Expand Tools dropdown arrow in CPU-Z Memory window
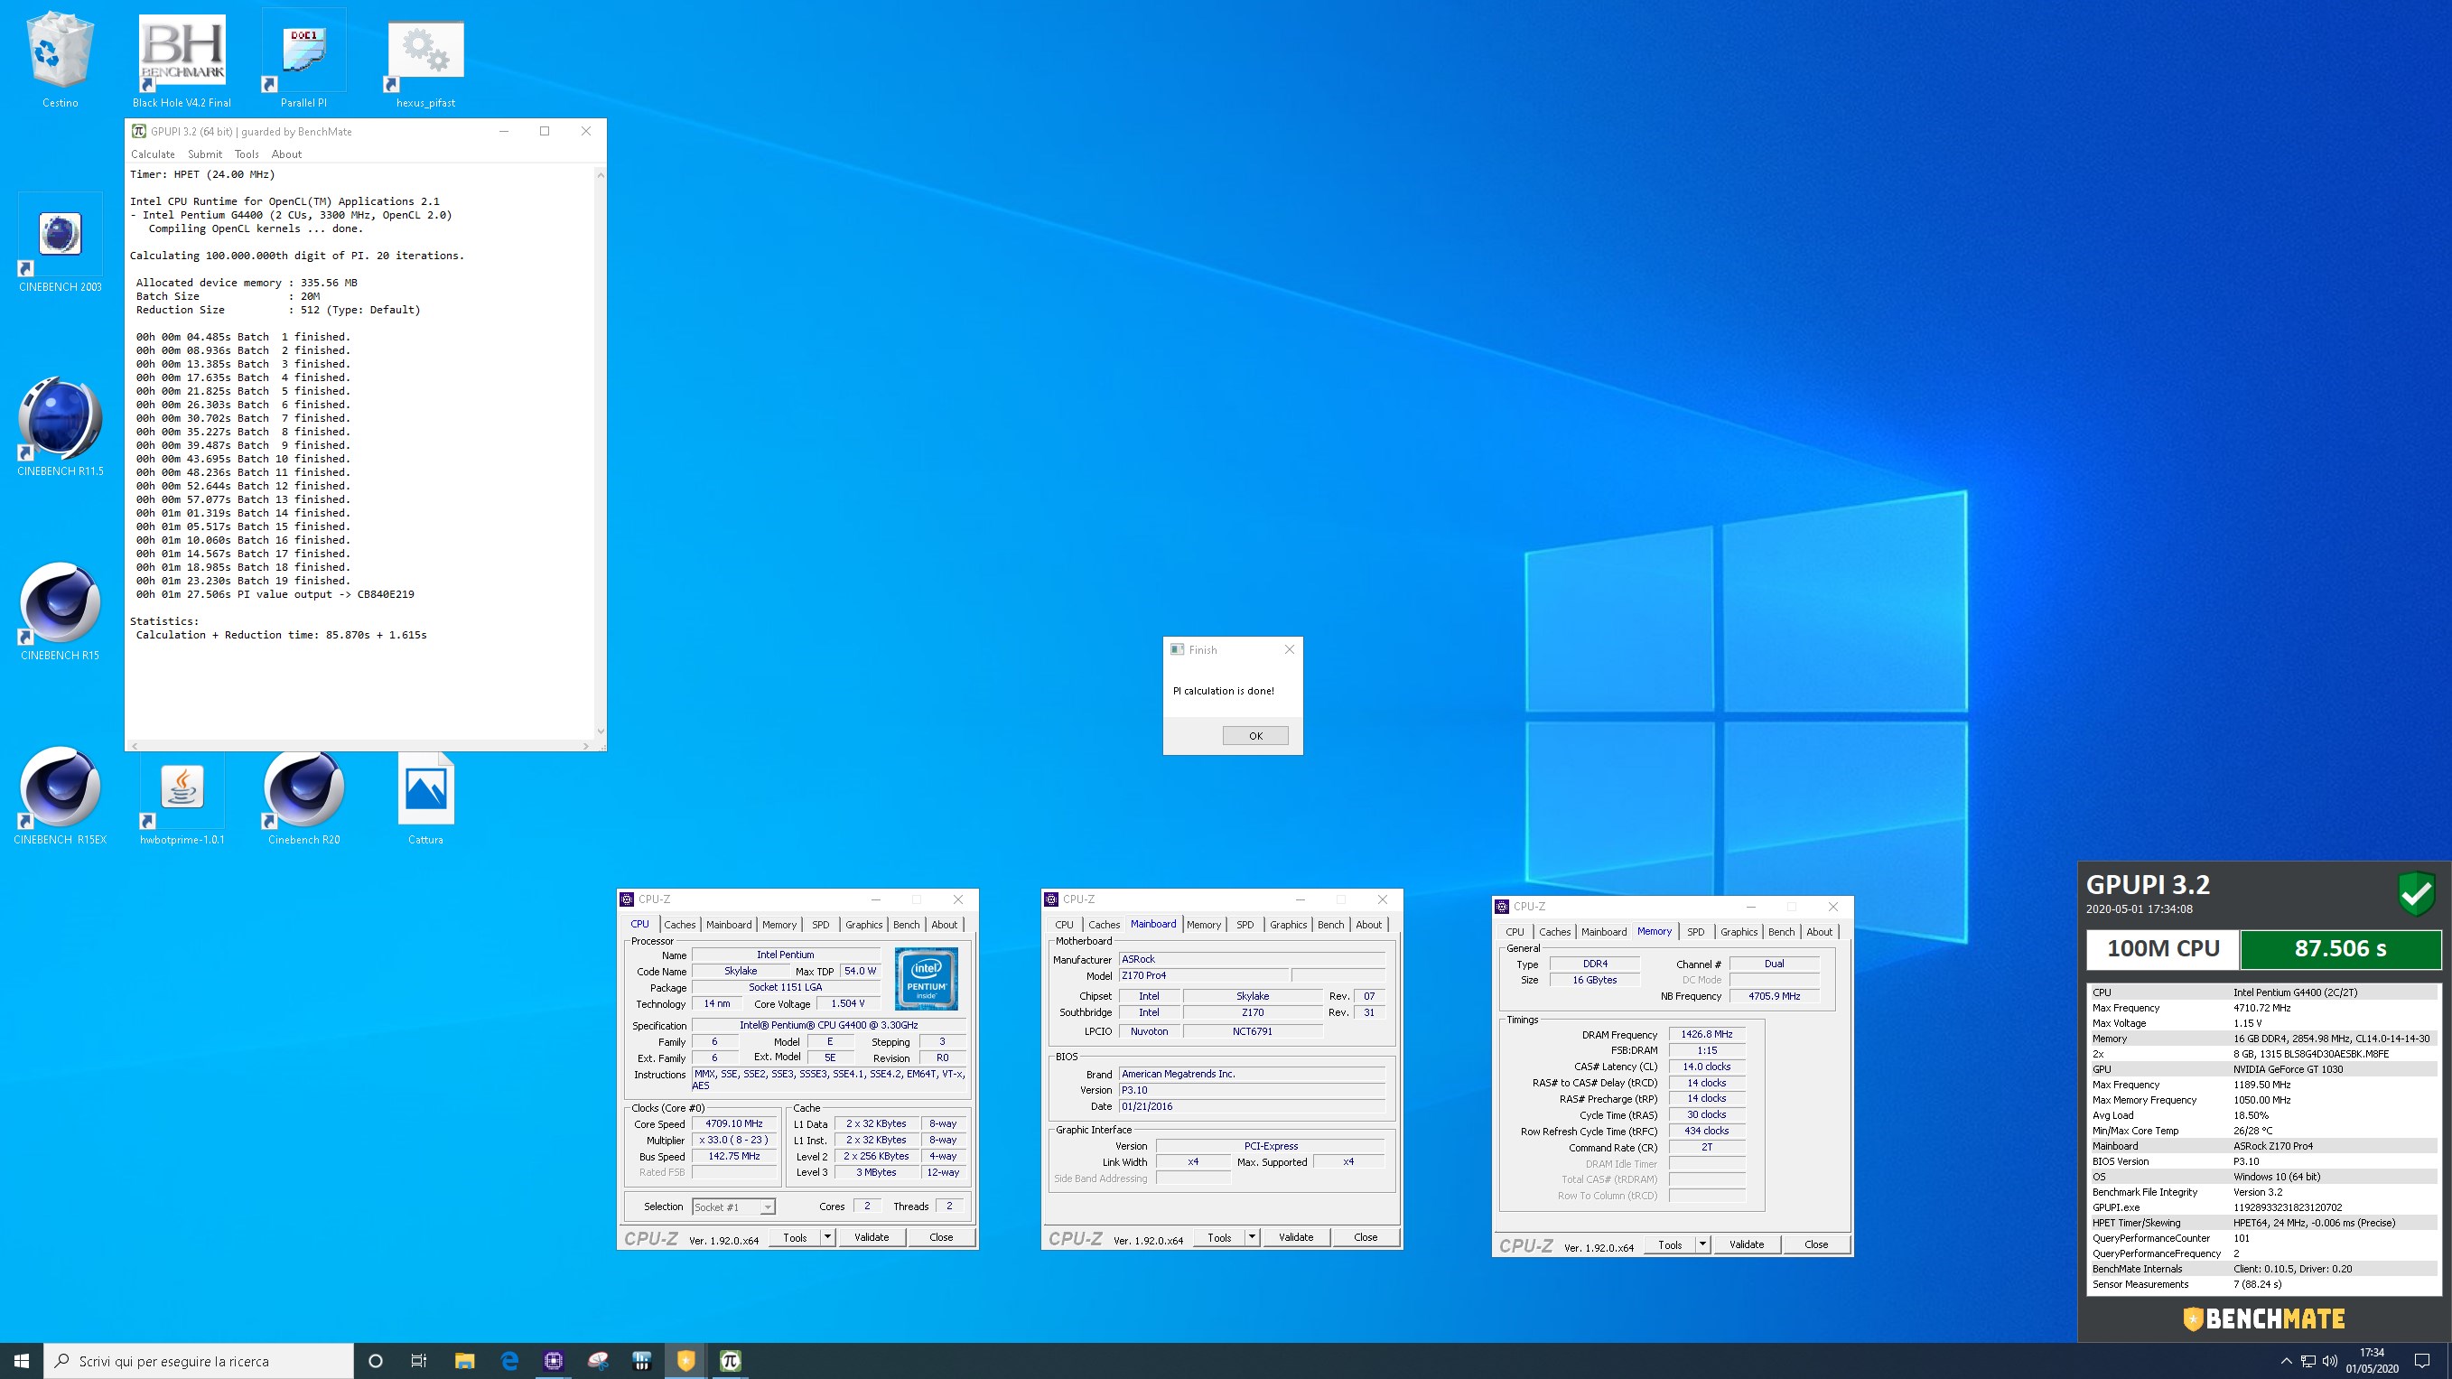Viewport: 2452px width, 1379px height. click(1701, 1244)
